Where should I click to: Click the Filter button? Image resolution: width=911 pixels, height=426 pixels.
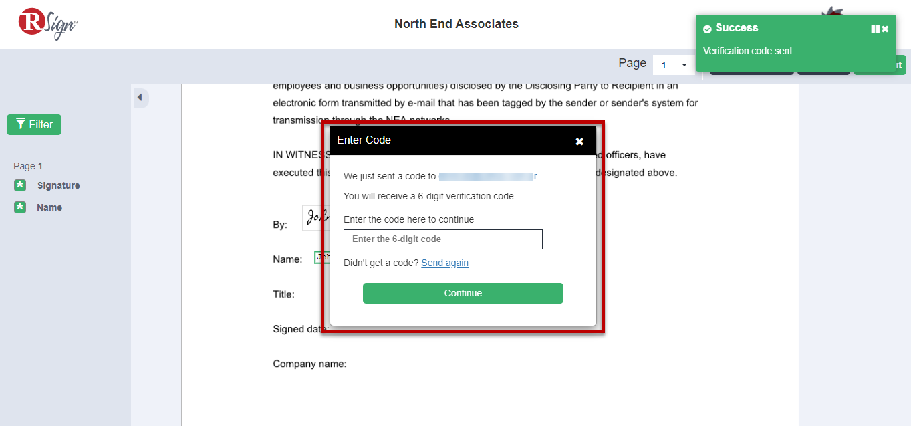click(33, 124)
